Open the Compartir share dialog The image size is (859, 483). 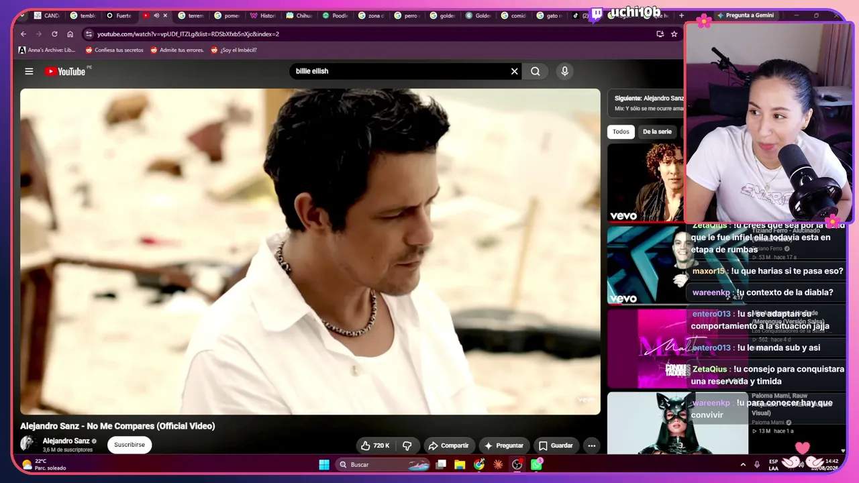tap(449, 445)
